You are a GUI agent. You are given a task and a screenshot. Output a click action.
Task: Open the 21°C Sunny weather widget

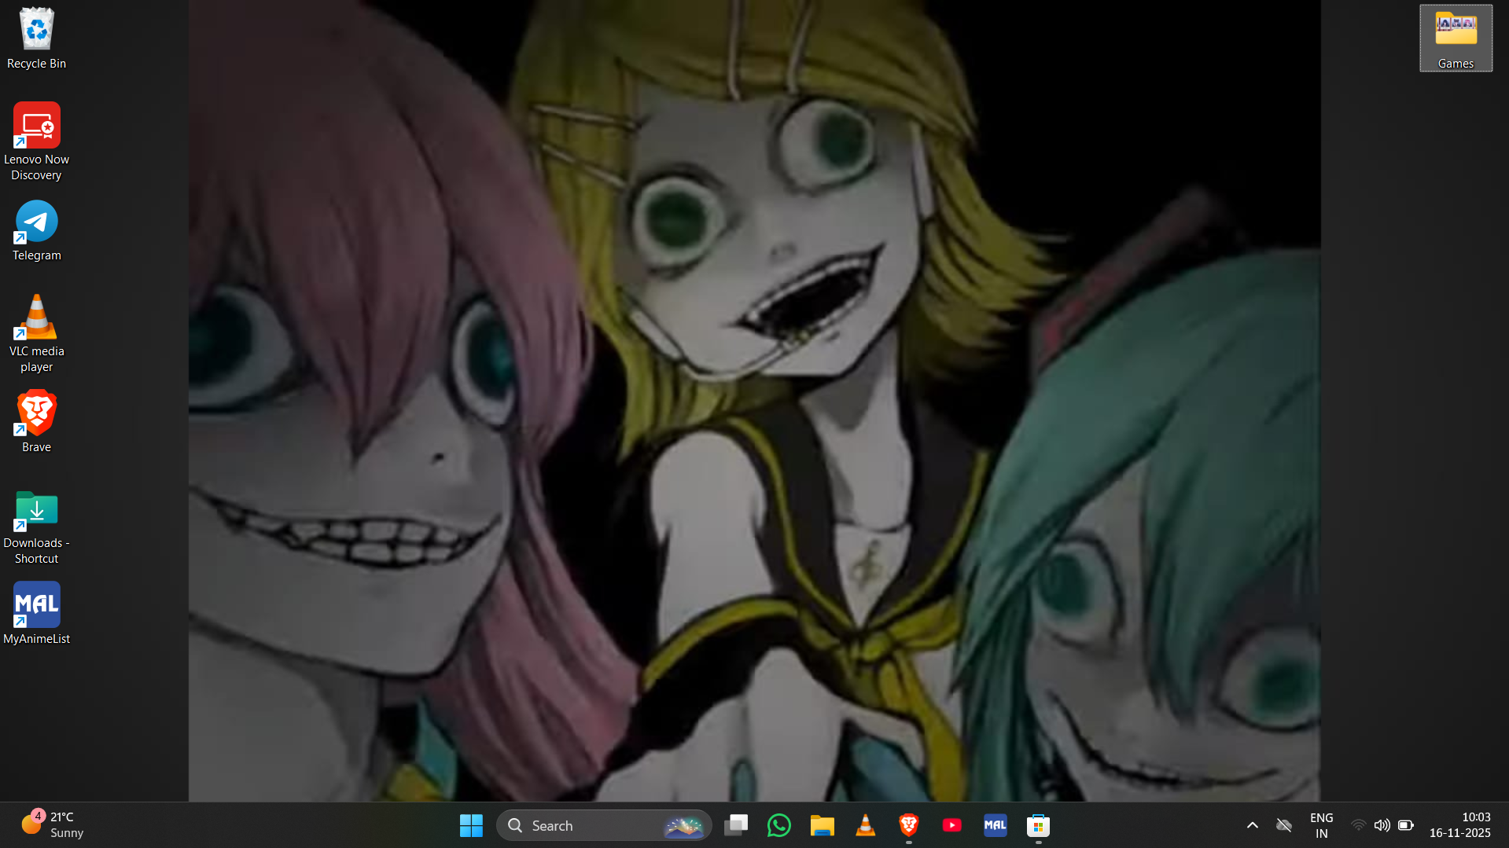point(53,825)
